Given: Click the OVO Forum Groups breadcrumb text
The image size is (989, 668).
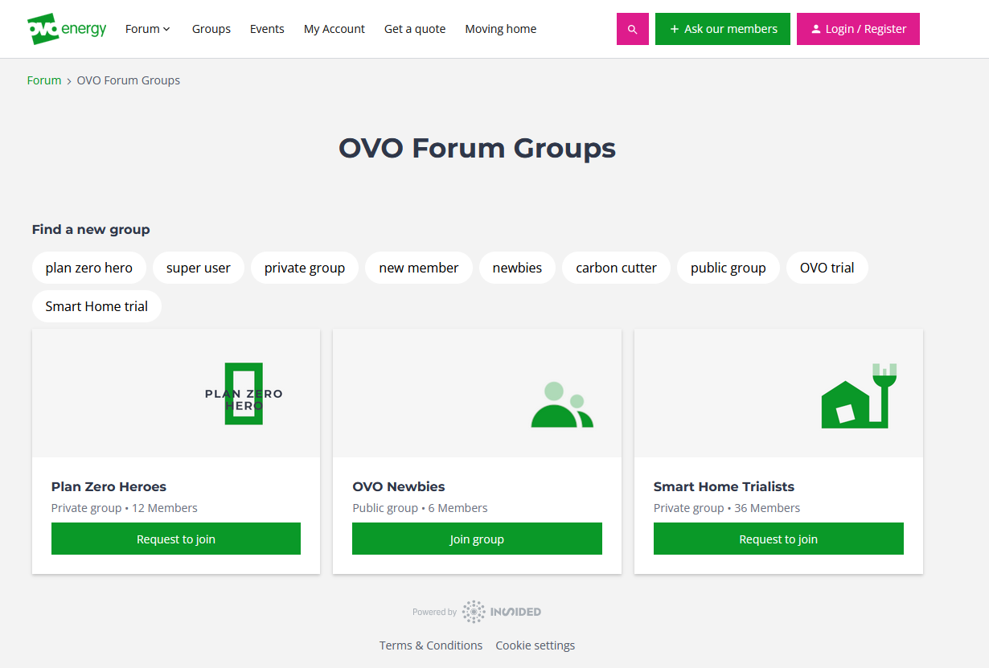Looking at the screenshot, I should point(129,80).
